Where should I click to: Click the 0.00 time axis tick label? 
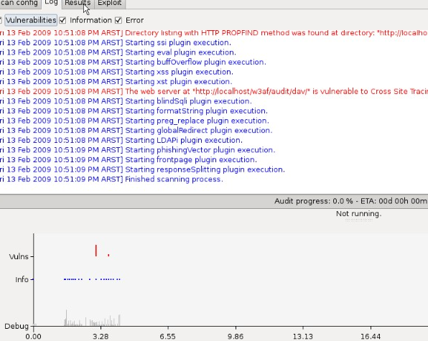[33, 337]
